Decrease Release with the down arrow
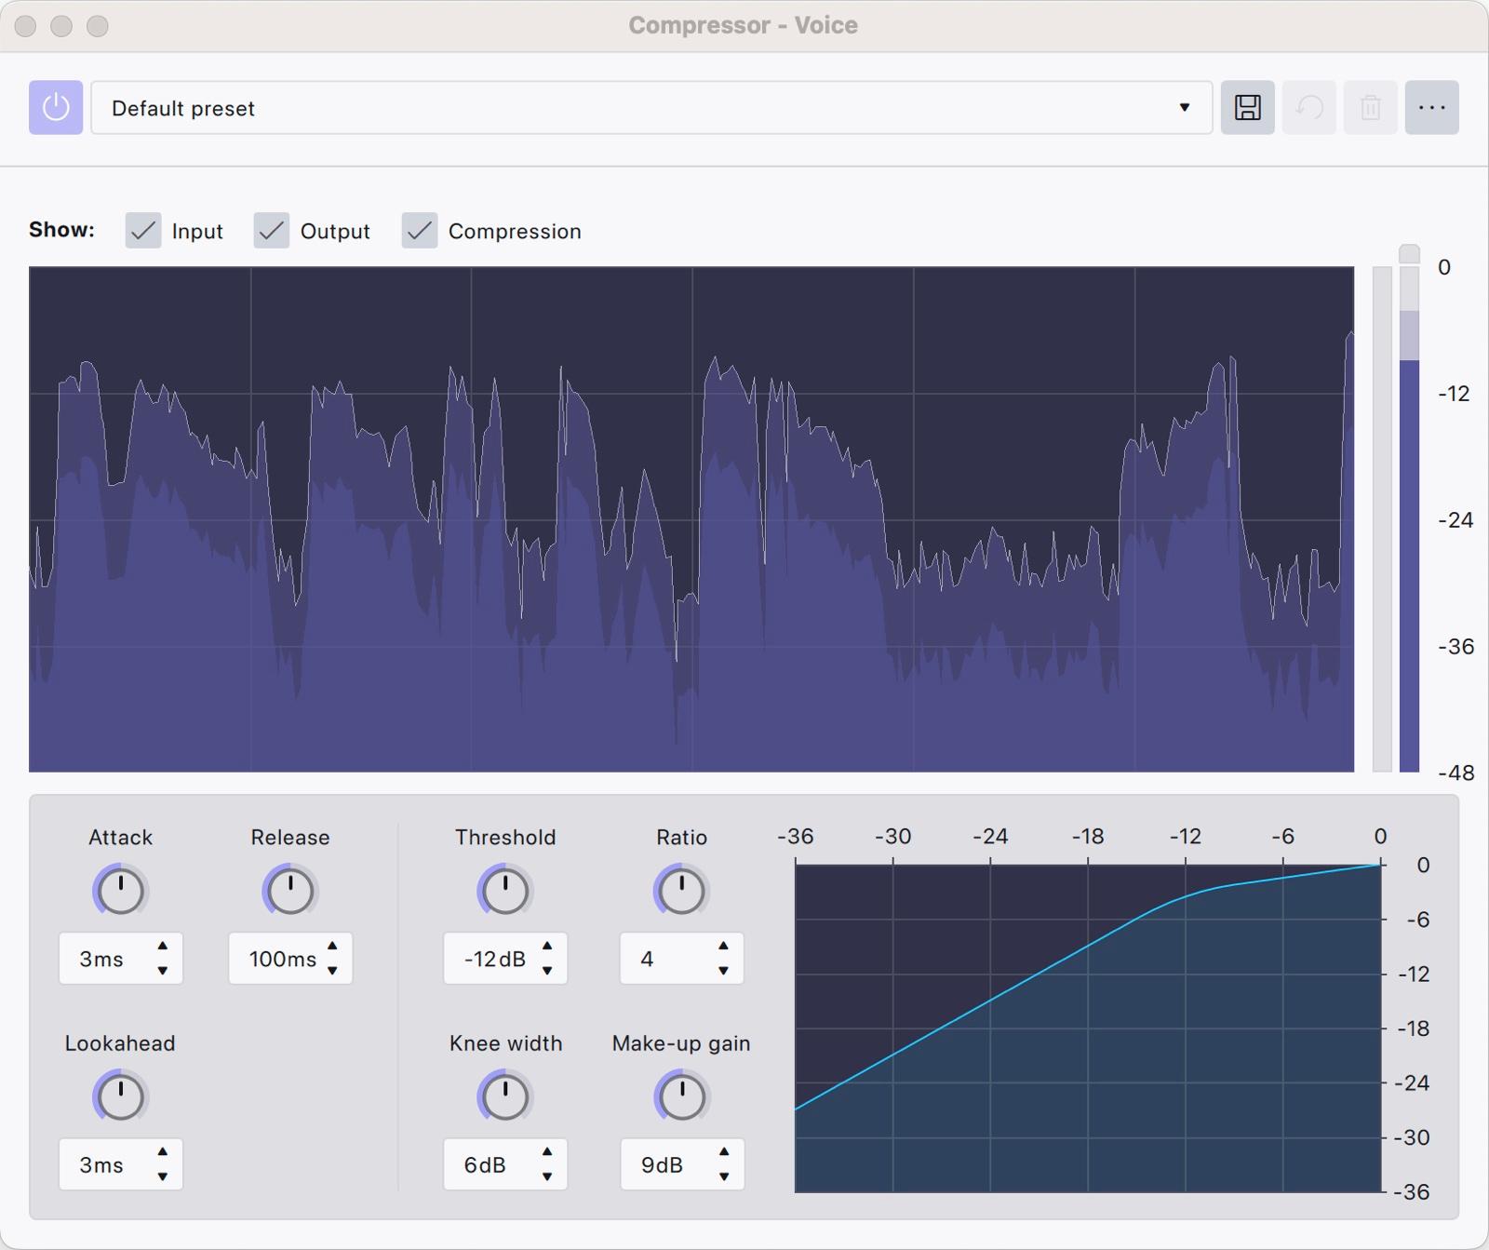1489x1250 pixels. pos(332,971)
